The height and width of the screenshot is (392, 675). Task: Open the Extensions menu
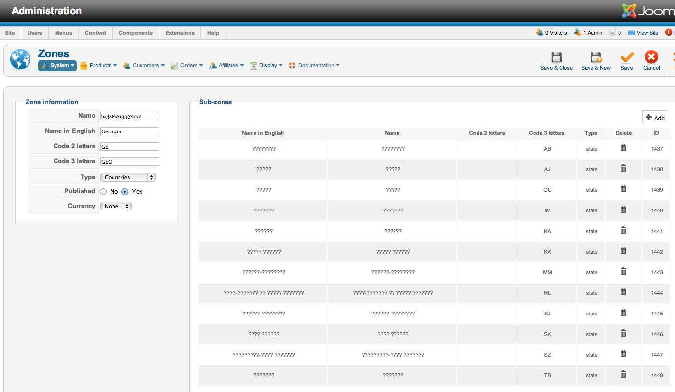tap(180, 33)
